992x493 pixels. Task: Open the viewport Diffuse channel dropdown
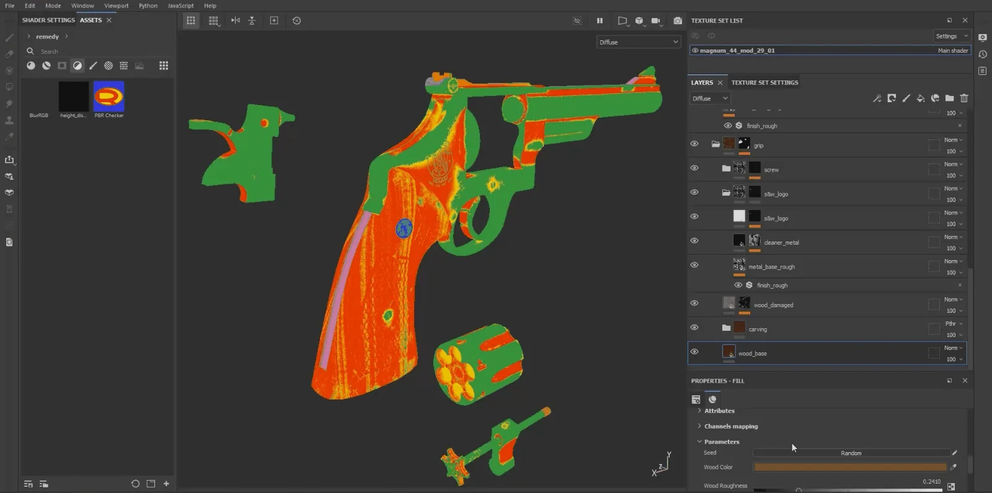[x=639, y=42]
